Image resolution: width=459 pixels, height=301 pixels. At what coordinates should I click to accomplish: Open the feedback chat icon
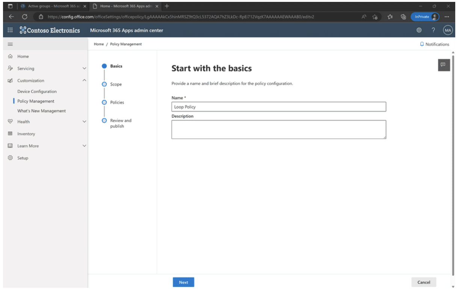(x=444, y=65)
